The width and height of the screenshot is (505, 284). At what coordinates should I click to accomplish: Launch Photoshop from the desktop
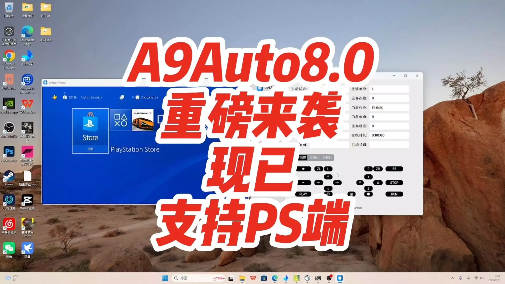(9, 154)
